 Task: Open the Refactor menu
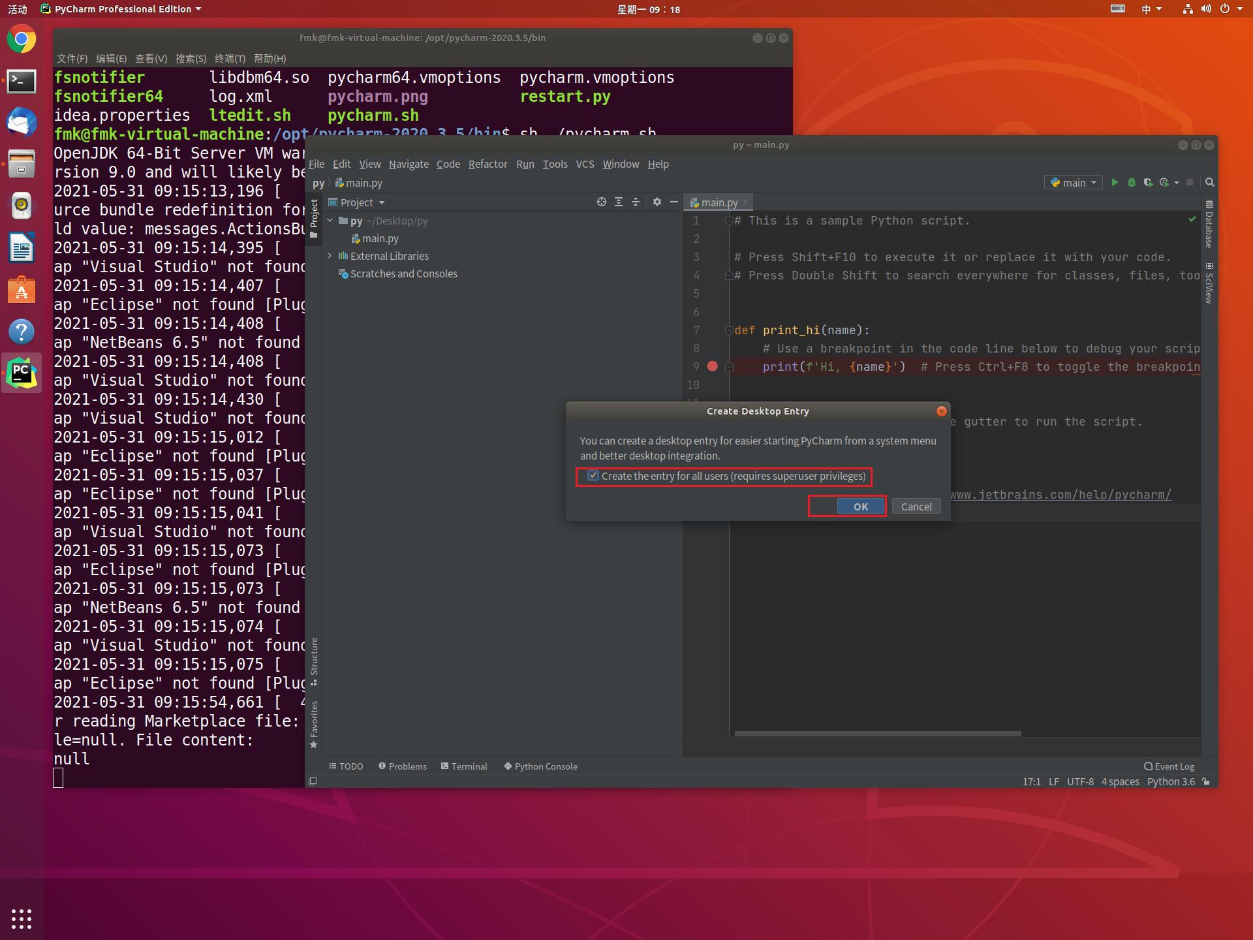point(487,164)
